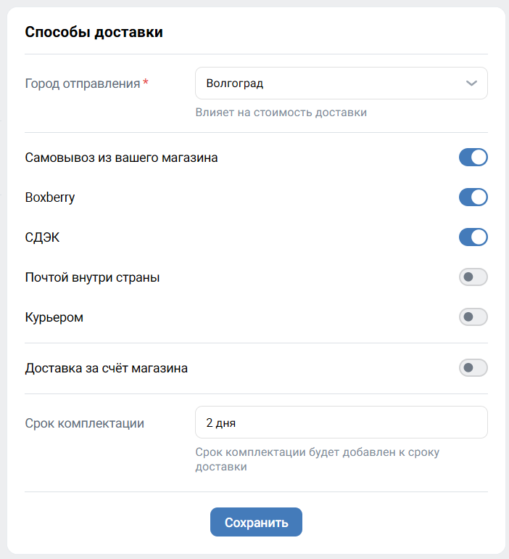509x559 pixels.
Task: Click the Срок комплектации input field
Action: pyautogui.click(x=341, y=423)
